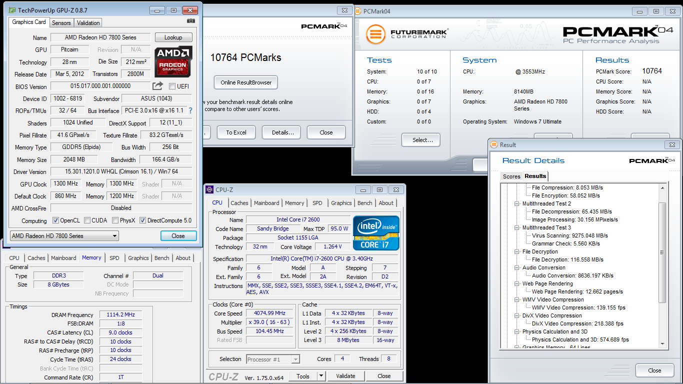
Task: Collapse the Physics Calculation and 3D node
Action: (x=517, y=331)
